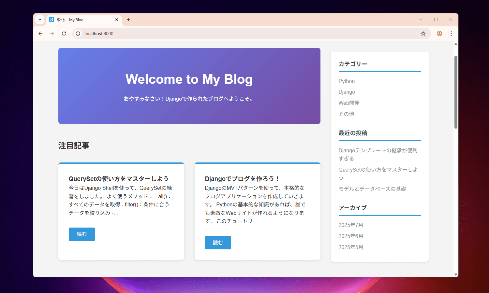Viewport: 489px width, 293px height.
Task: Go back to previous page
Action: click(x=40, y=34)
